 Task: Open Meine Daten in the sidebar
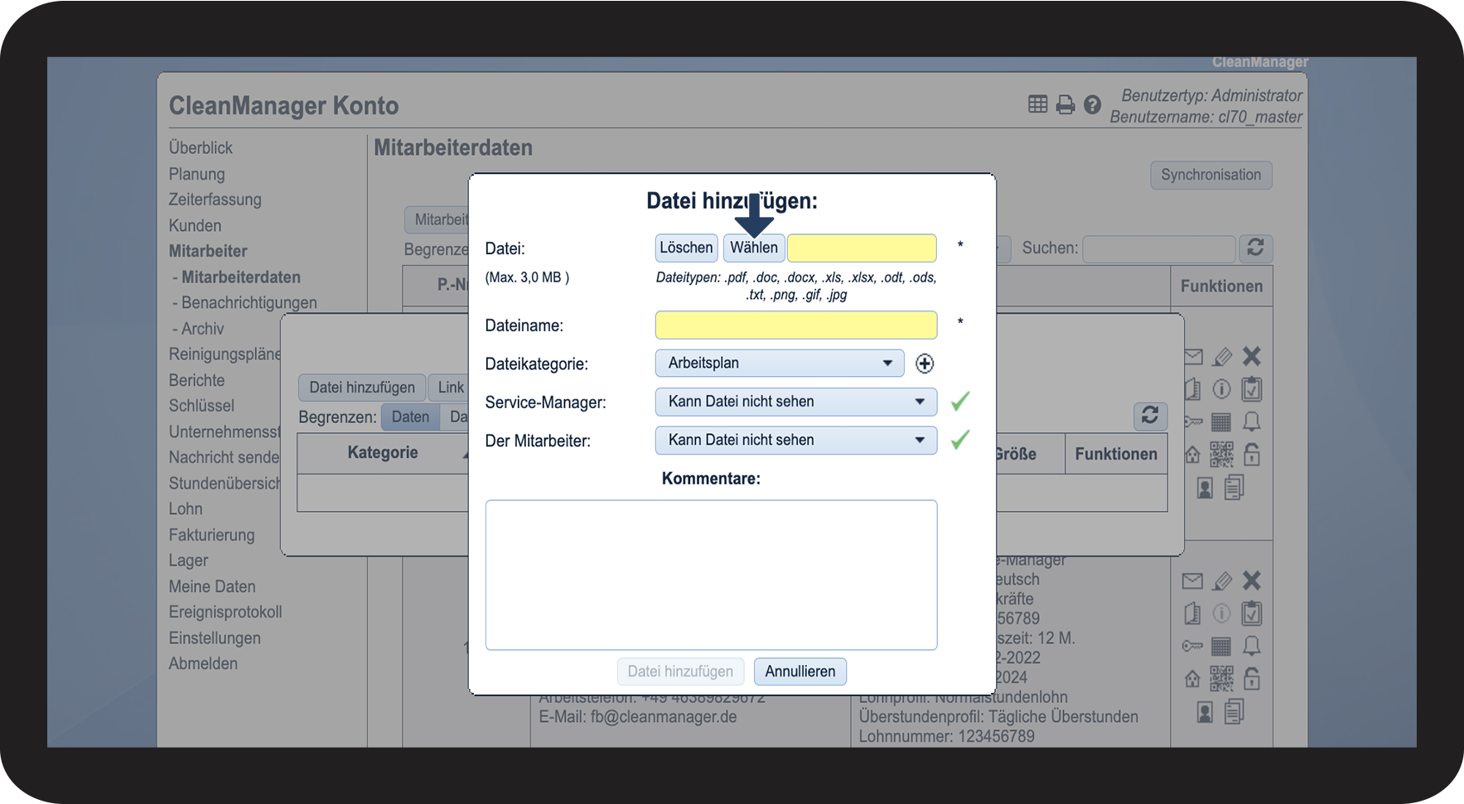point(212,586)
